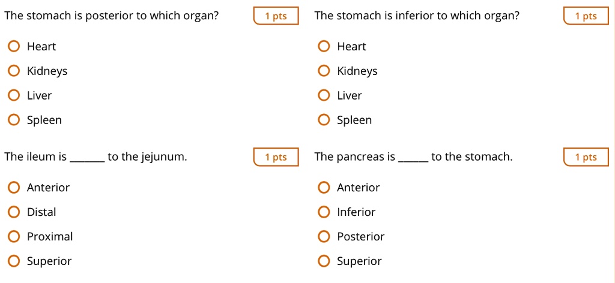Click the 1 pts badge of ileum question

(276, 157)
